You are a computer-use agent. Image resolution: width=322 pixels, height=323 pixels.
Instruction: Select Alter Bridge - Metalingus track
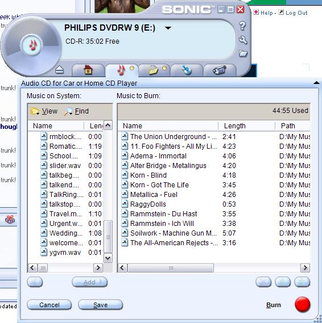(214, 166)
